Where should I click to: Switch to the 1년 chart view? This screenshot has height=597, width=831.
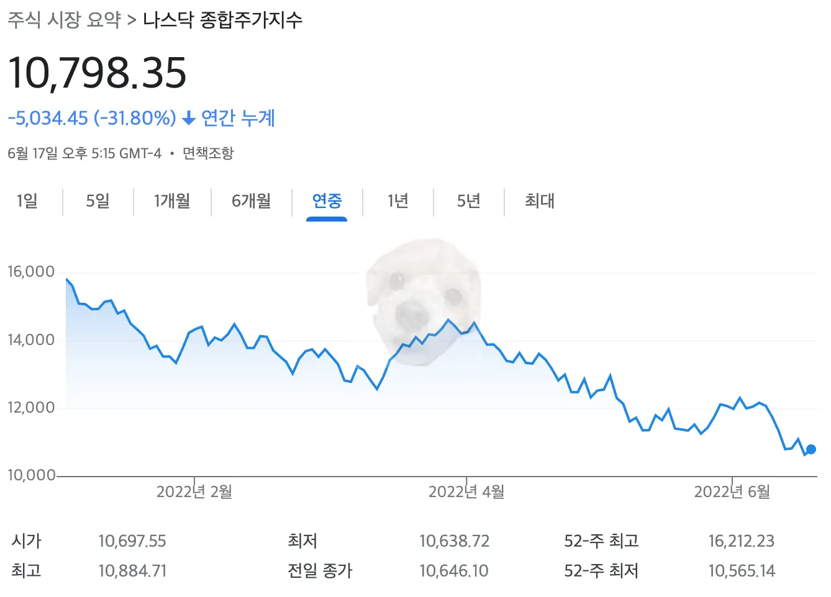397,201
